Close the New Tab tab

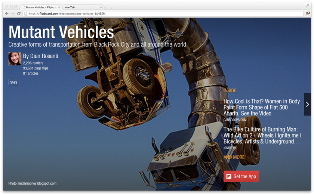101,7
